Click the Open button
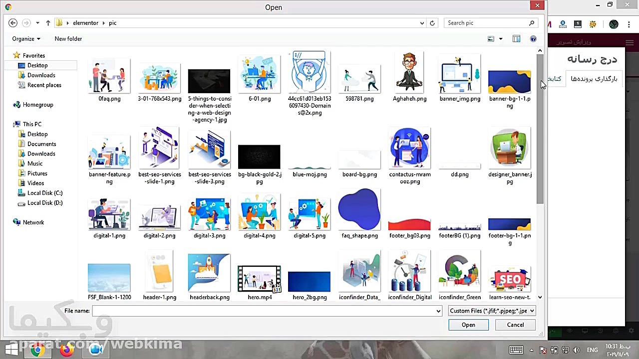Viewport: 639px width, 359px height. click(x=468, y=325)
